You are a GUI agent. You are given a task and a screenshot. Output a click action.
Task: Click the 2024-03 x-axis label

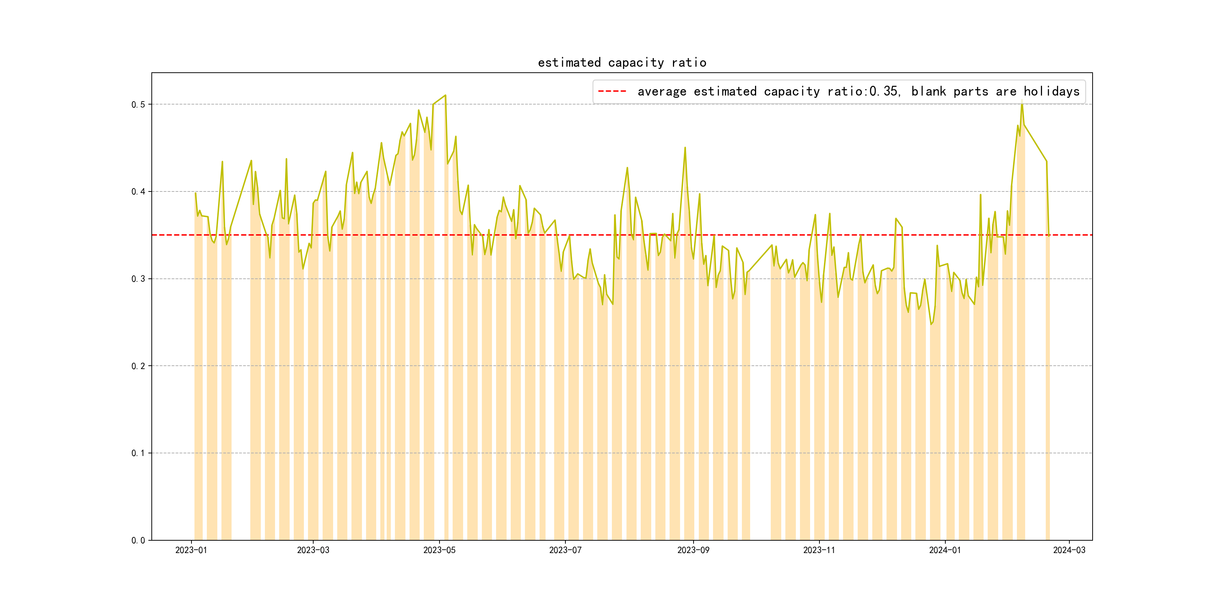coord(1069,550)
